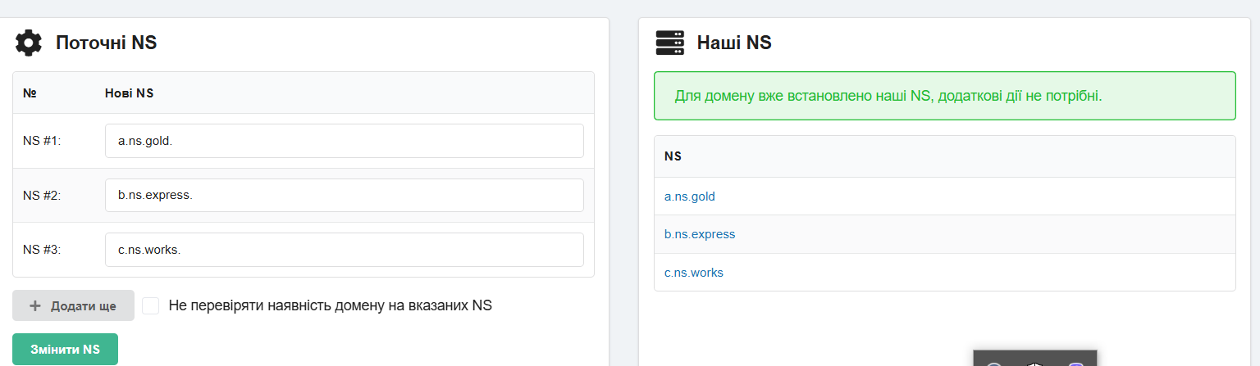
Task: Click the NS #3: row label
Action: 43,250
